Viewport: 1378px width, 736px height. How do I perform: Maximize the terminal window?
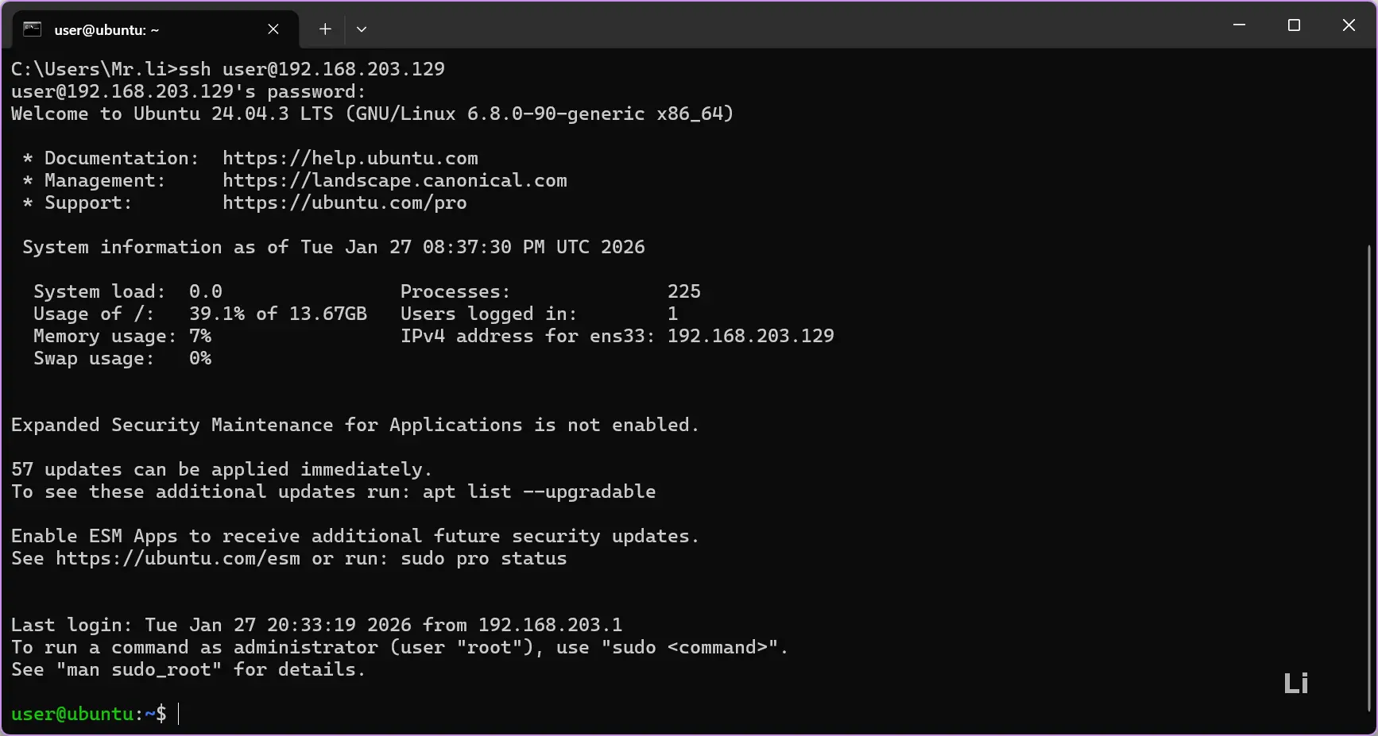[1294, 25]
